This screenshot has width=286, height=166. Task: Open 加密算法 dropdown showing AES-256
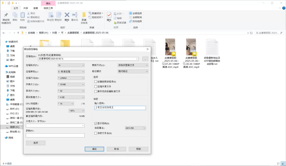pyautogui.click(x=135, y=128)
